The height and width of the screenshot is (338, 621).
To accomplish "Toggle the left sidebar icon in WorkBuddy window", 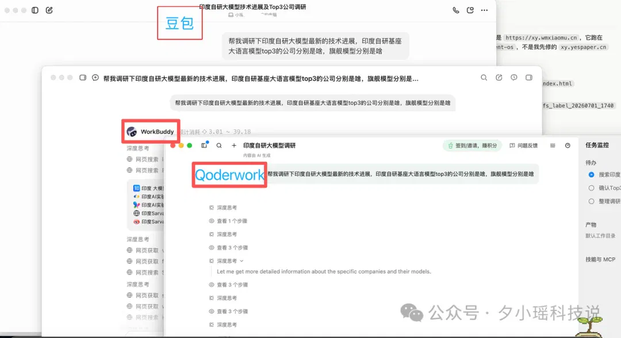I will [x=83, y=78].
